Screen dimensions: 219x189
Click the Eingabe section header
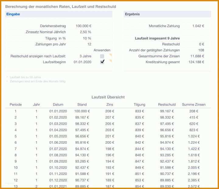tap(59, 14)
